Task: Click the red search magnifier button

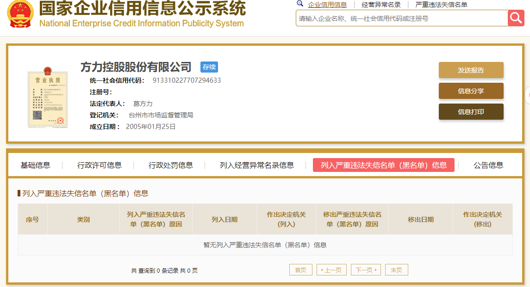Action: click(x=516, y=18)
